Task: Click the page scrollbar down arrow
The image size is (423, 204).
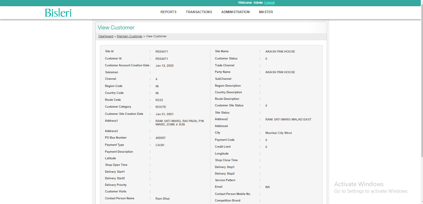Action: [x=421, y=202]
